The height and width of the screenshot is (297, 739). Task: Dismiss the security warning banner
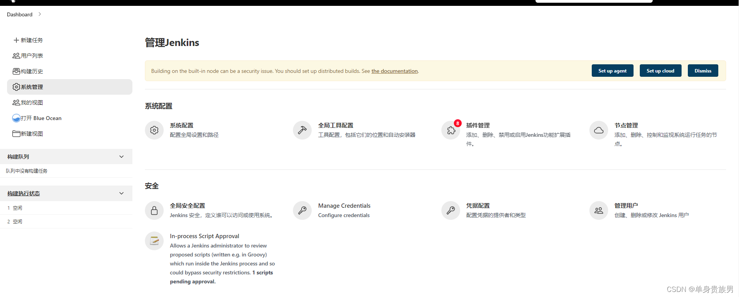point(703,71)
